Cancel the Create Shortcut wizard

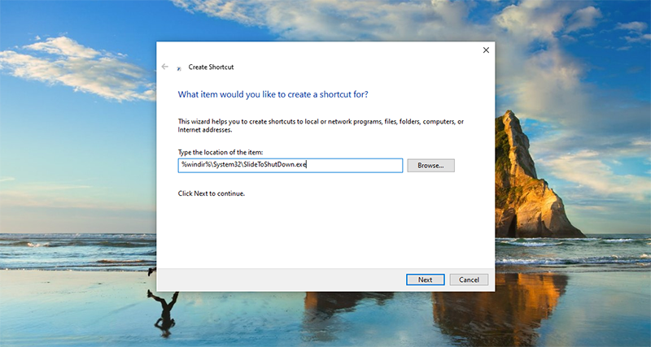(469, 280)
